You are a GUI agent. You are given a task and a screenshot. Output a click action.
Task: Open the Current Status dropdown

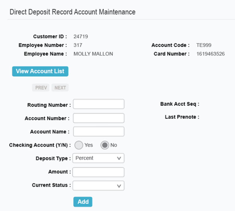tap(98, 186)
